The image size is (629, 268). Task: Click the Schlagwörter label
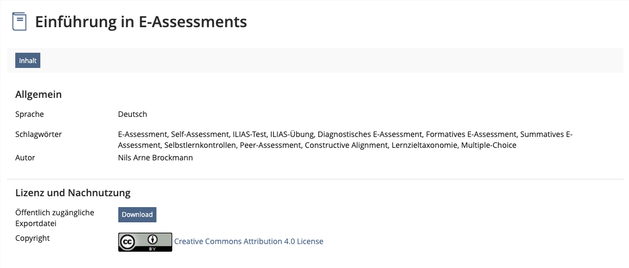(39, 134)
